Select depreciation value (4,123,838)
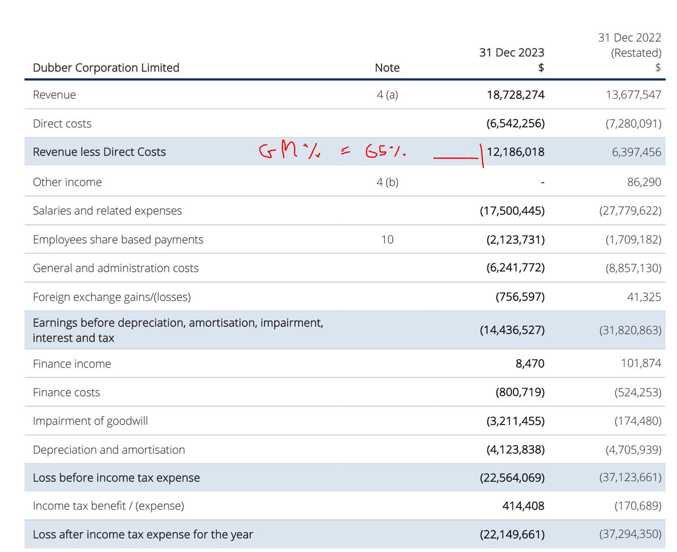The image size is (677, 552). point(515,450)
